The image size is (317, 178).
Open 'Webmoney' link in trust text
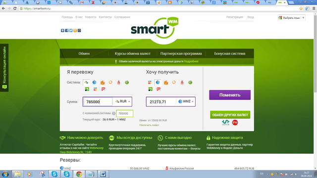[x=97, y=148]
